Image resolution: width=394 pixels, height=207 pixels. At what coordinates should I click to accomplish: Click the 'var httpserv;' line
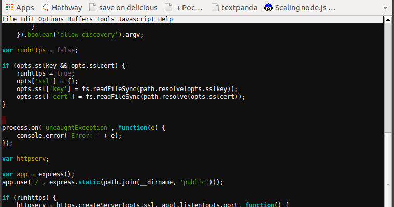point(25,159)
